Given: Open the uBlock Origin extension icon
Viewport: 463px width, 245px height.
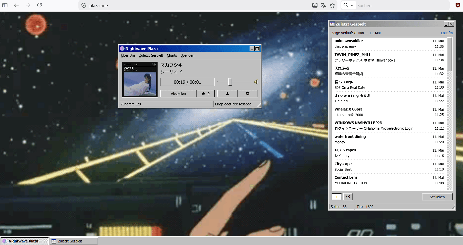Looking at the screenshot, I should click(x=458, y=5).
